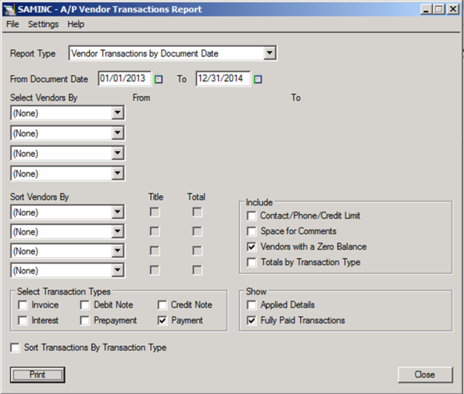Open the File menu
464x394 pixels.
pyautogui.click(x=12, y=24)
